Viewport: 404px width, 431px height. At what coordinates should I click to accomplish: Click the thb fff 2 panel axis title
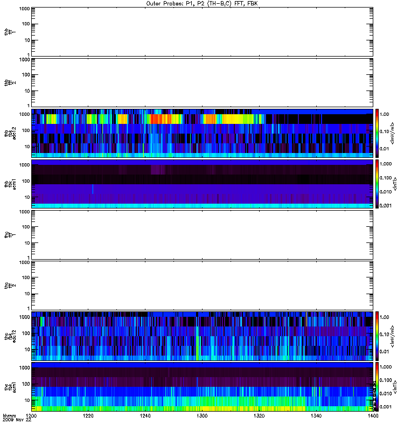point(10,83)
